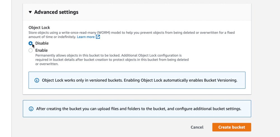The image size is (280, 137).
Task: Click the 'amount of time or indefinitely' text
Action: point(52,37)
